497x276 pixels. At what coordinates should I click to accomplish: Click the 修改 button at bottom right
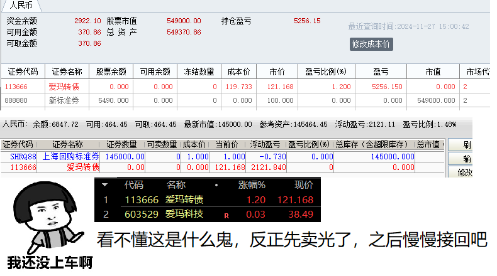pyautogui.click(x=461, y=172)
